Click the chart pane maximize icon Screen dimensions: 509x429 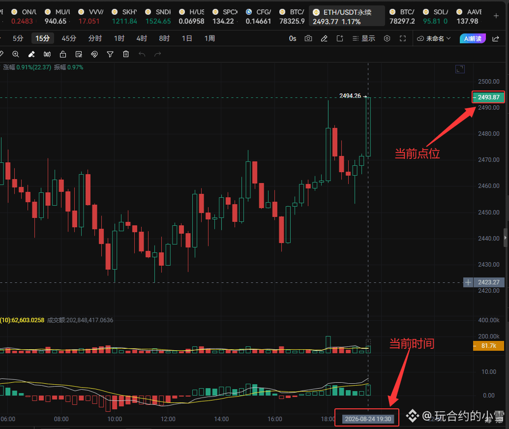pyautogui.click(x=460, y=69)
